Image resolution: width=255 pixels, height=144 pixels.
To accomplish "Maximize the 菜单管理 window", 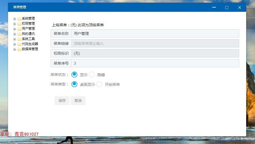I will pyautogui.click(x=227, y=8).
